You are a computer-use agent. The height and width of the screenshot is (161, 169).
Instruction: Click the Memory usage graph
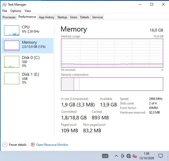[x=112, y=53]
